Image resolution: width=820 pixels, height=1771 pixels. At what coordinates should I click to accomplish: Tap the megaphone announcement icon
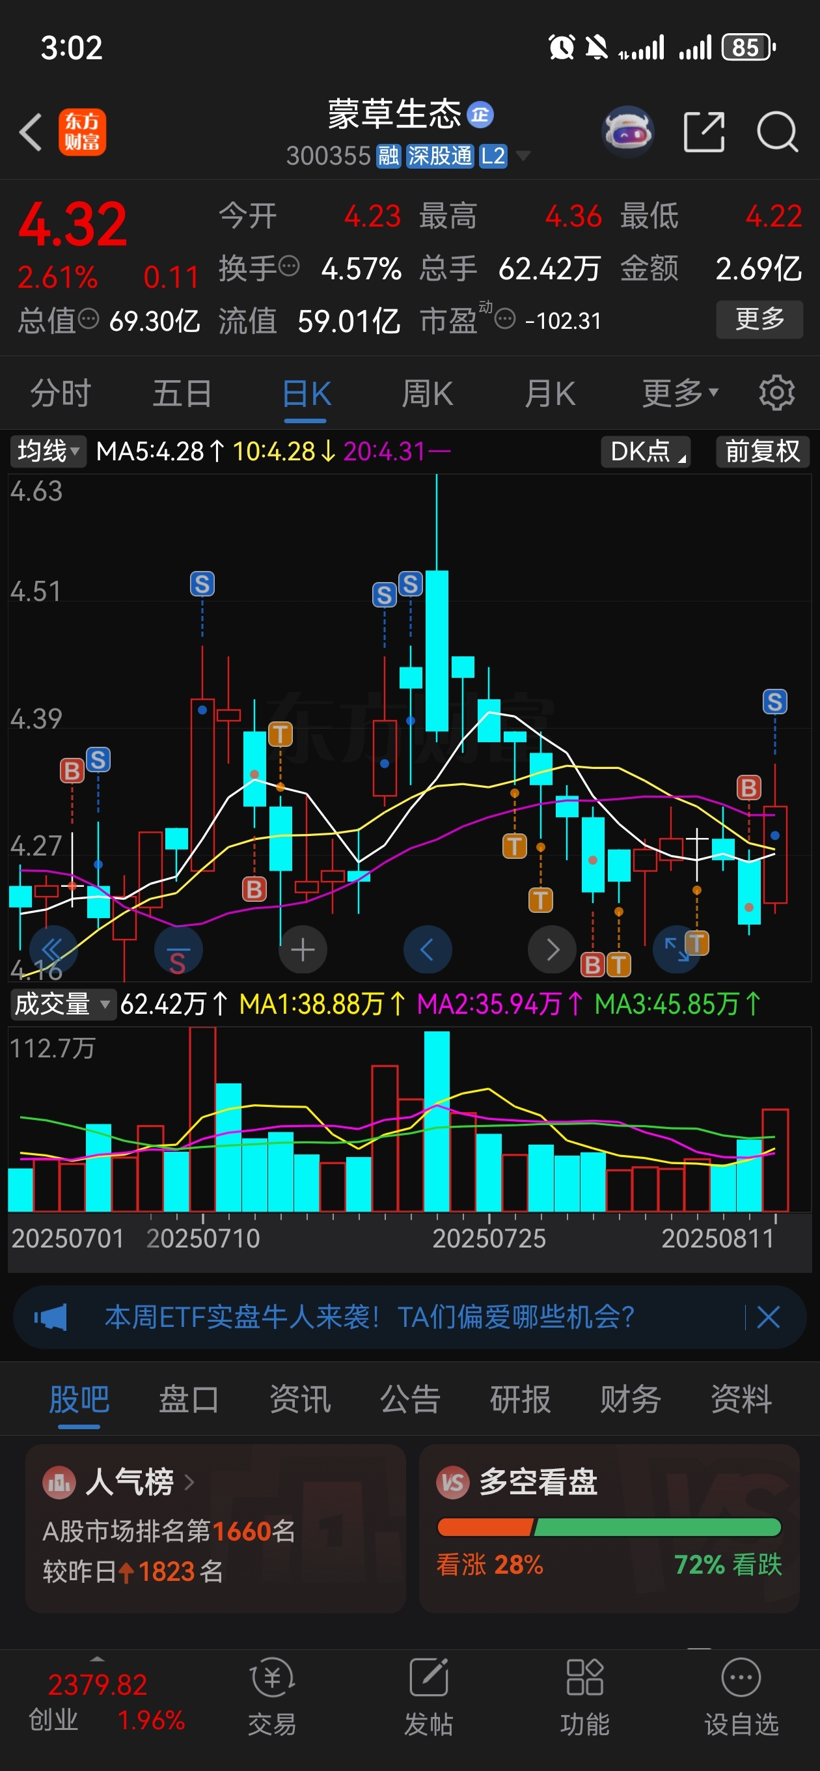[51, 1317]
